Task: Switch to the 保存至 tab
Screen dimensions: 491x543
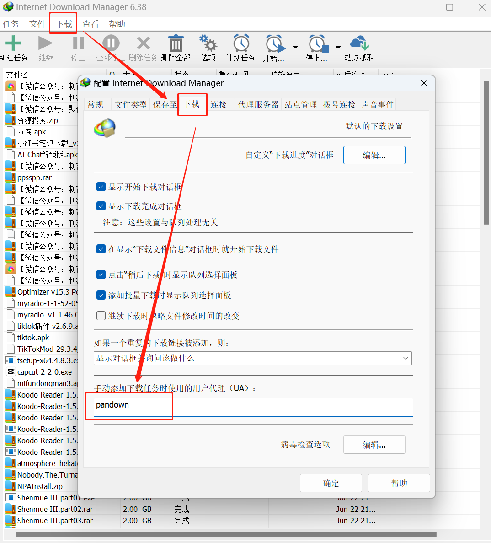Action: (165, 105)
